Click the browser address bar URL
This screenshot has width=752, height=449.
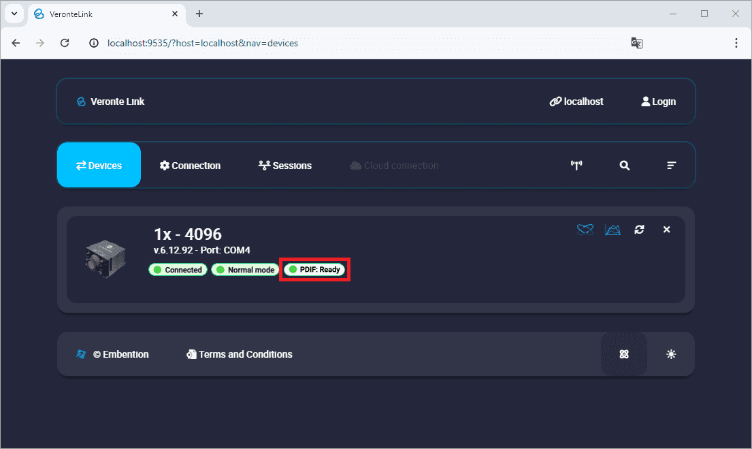203,43
